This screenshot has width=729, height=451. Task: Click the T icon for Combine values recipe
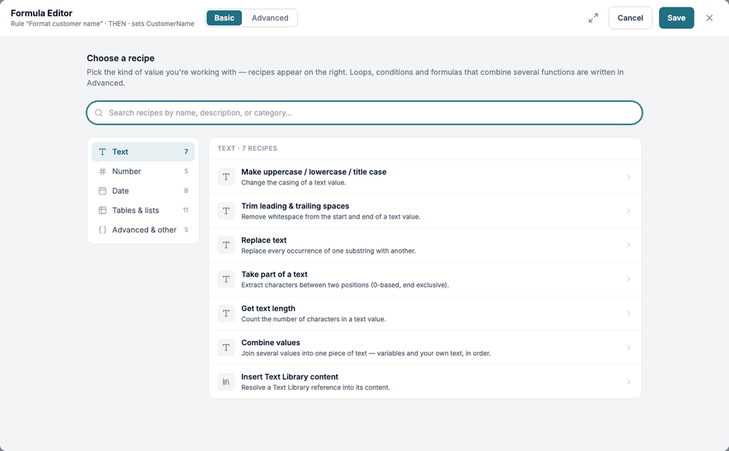click(x=226, y=348)
